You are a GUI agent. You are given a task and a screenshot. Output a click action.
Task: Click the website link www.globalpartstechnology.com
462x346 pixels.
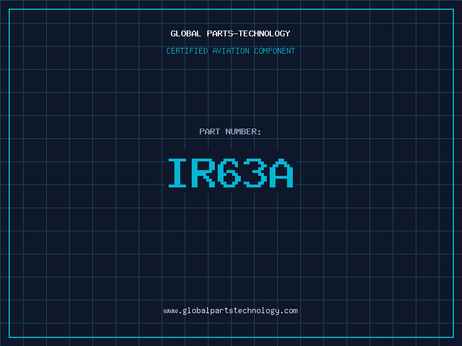pyautogui.click(x=230, y=311)
